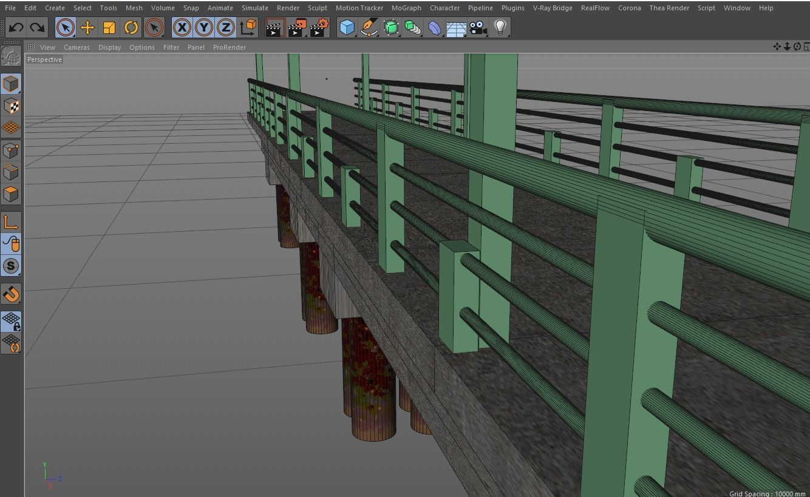This screenshot has height=497, width=810.
Task: Add a Bend deformer
Action: click(x=435, y=27)
